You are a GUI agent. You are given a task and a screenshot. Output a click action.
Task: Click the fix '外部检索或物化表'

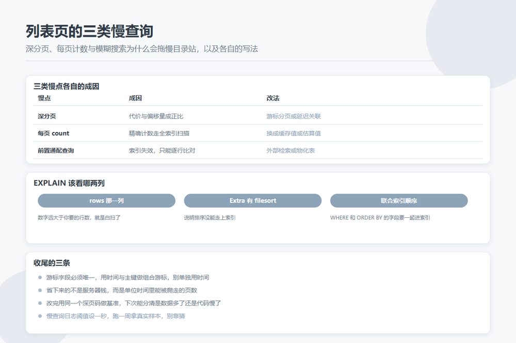pos(291,150)
